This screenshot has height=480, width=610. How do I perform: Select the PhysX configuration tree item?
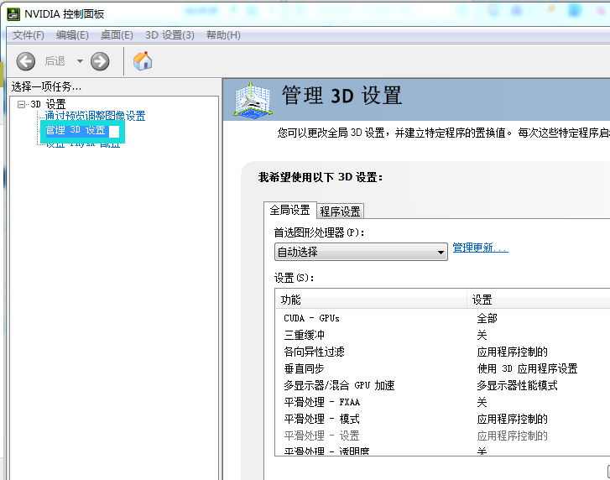pyautogui.click(x=83, y=144)
